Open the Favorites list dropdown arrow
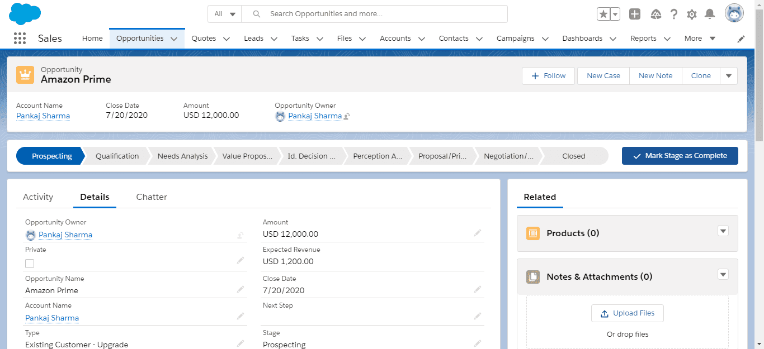Image resolution: width=764 pixels, height=349 pixels. (x=615, y=15)
